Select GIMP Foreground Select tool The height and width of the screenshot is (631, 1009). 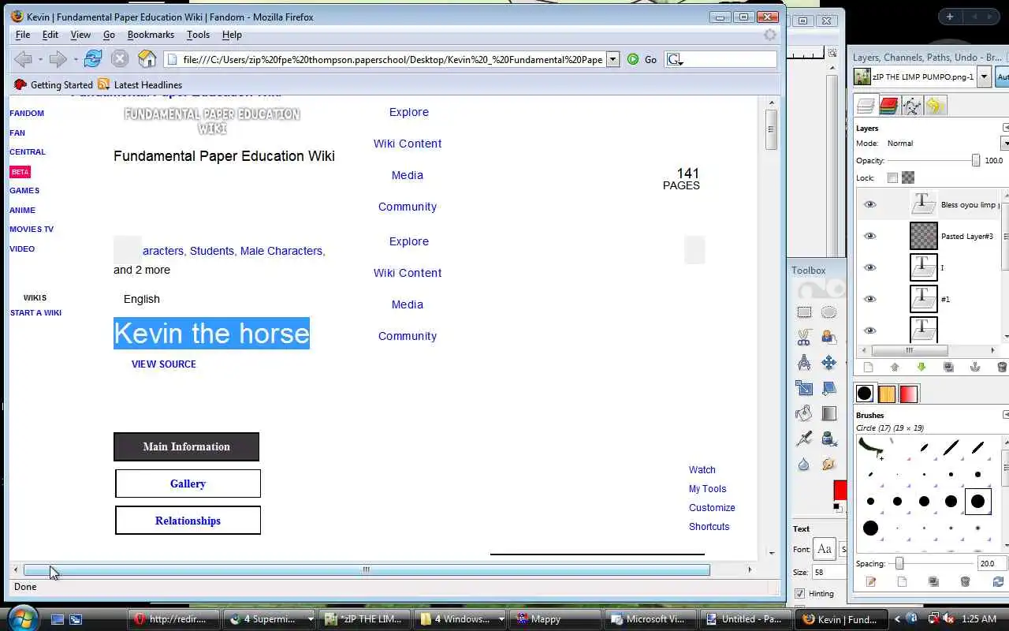tap(828, 338)
